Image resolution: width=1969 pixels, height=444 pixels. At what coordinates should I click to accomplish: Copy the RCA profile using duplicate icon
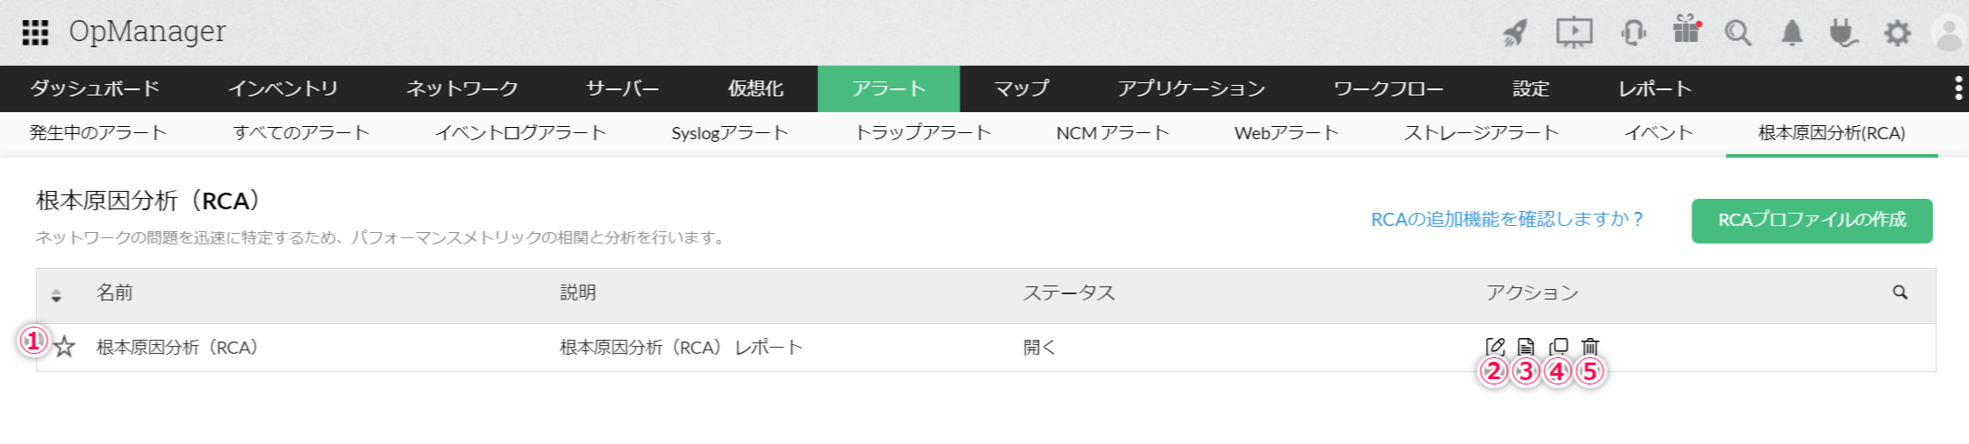tap(1558, 347)
